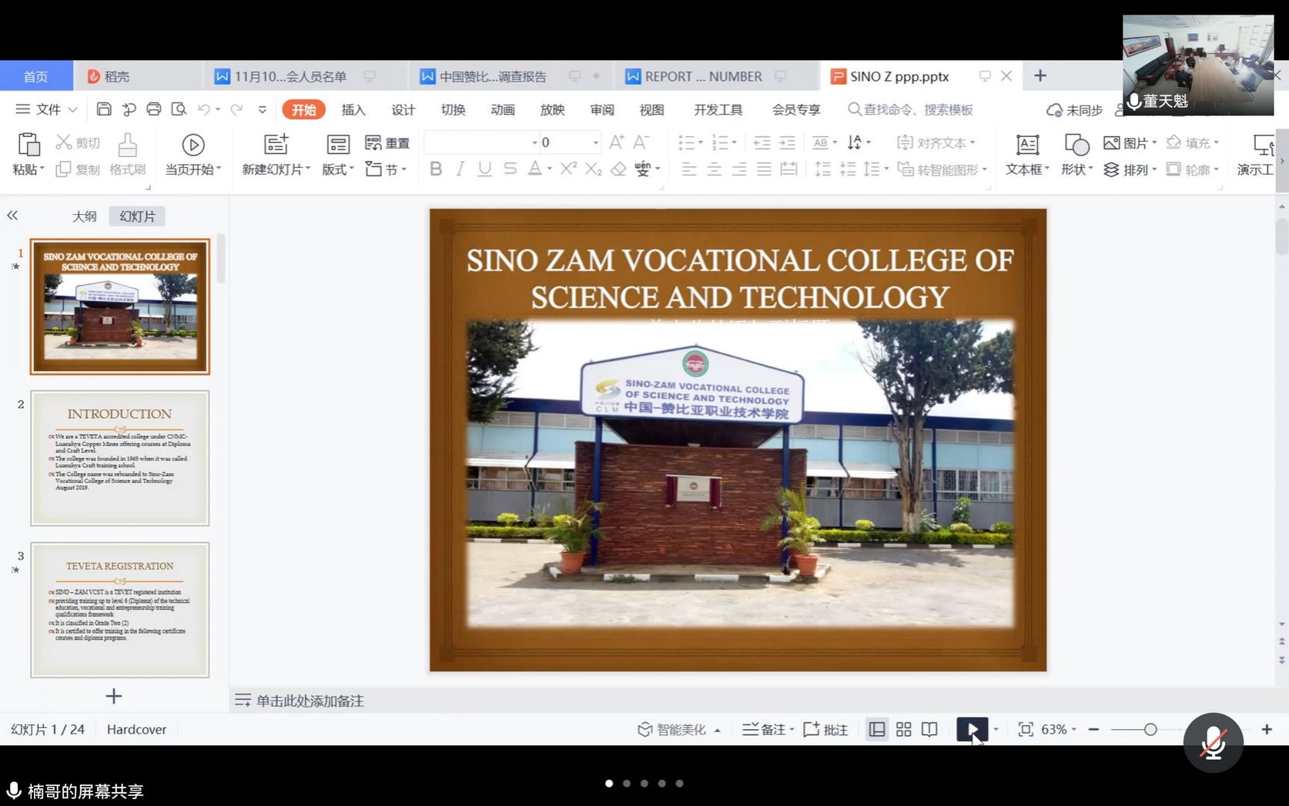
Task: Select the INTRODUCTION slide thumbnail
Action: (x=119, y=458)
